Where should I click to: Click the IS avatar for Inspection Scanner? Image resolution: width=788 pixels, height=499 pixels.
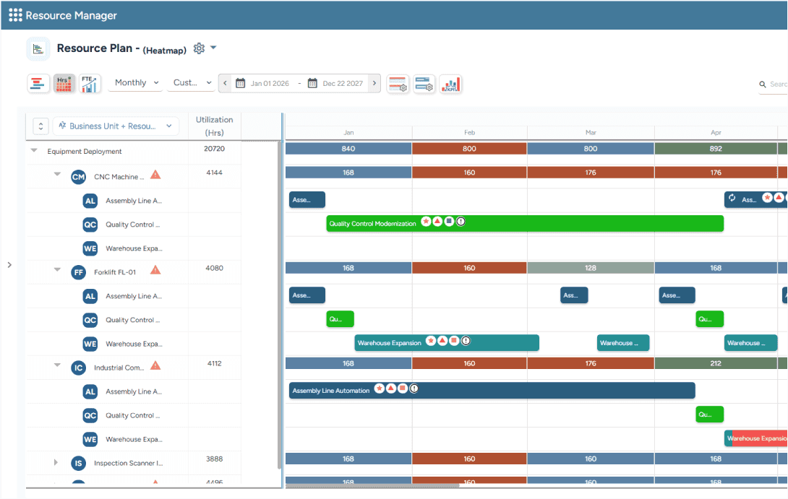coord(78,463)
